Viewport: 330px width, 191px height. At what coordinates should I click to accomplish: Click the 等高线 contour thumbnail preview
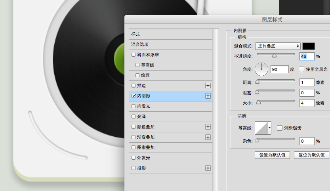click(261, 128)
